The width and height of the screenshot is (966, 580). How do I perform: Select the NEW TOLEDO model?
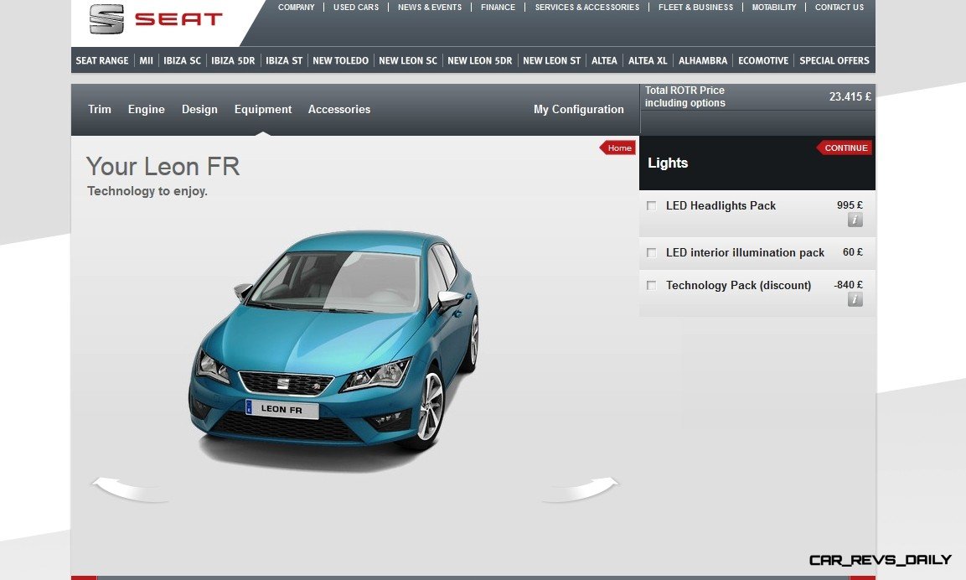coord(340,60)
